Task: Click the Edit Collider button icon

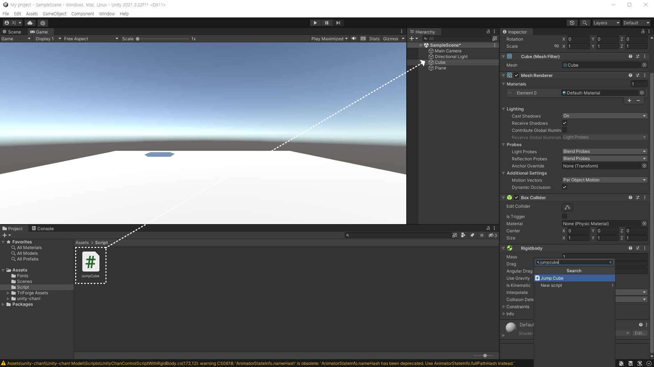Action: coord(567,207)
